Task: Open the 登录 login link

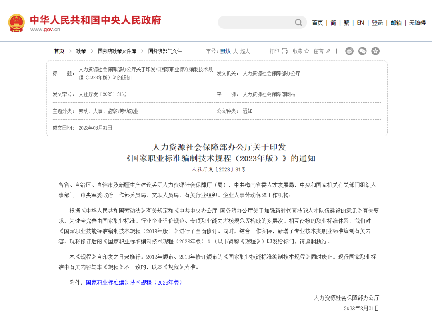Action: 378,23
